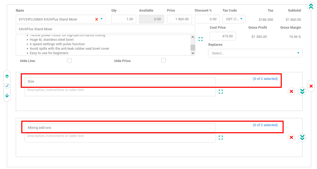
Task: Collapse line with double up chevron icon
Action: coord(311,6)
